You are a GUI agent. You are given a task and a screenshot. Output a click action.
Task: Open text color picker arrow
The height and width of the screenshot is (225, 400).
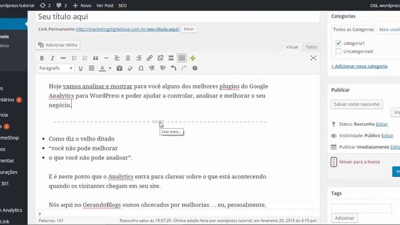point(110,68)
